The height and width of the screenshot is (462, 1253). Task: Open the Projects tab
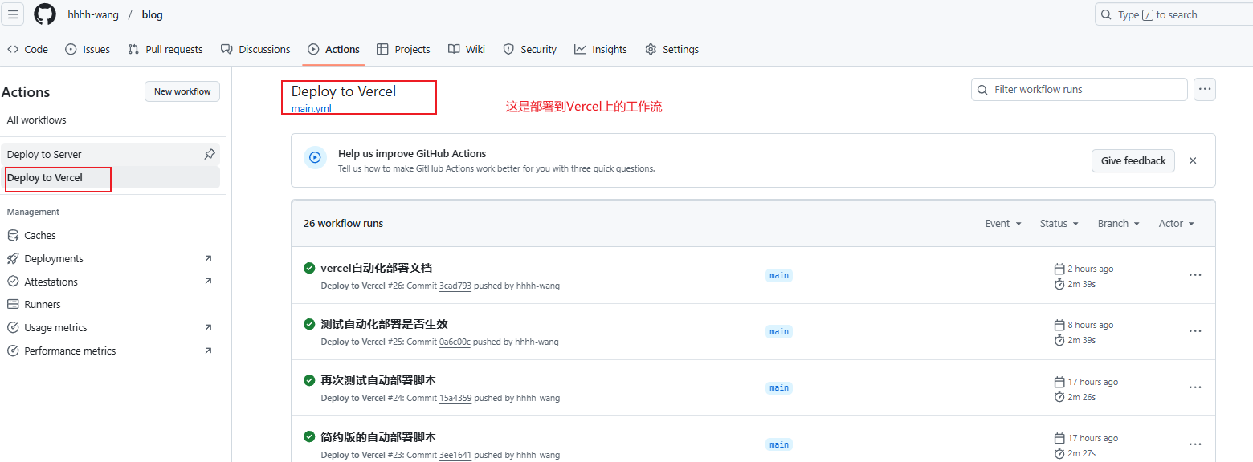tap(403, 49)
